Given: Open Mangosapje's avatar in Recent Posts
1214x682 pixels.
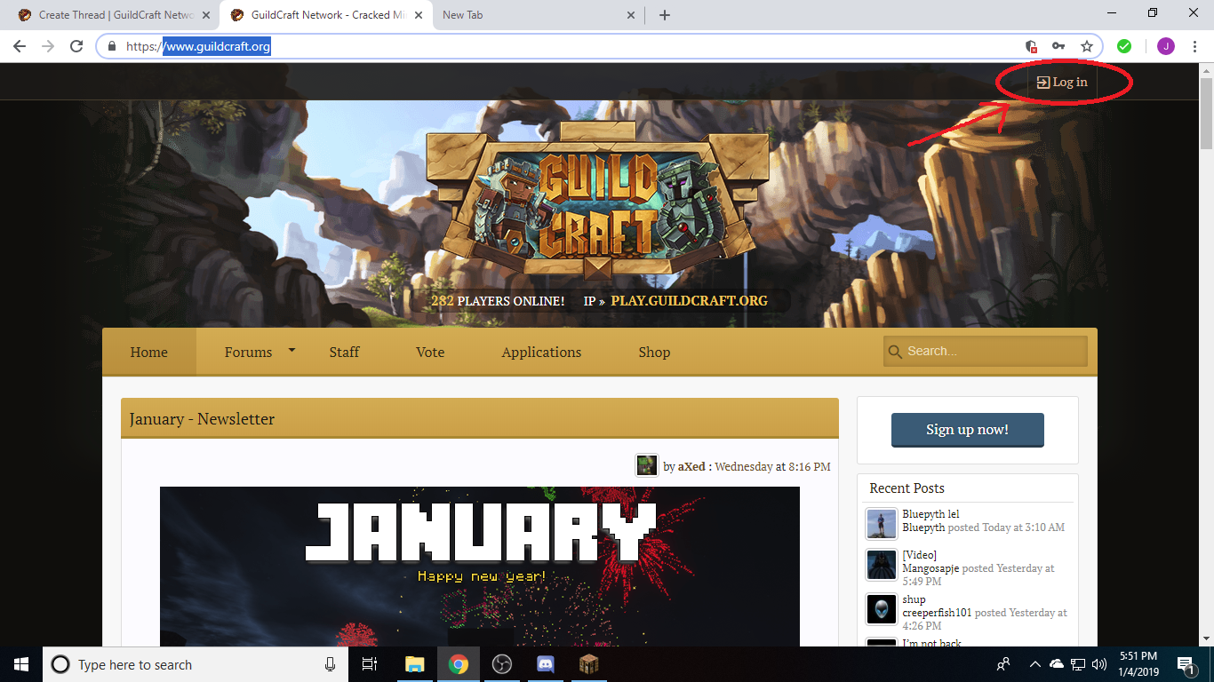Looking at the screenshot, I should click(882, 565).
